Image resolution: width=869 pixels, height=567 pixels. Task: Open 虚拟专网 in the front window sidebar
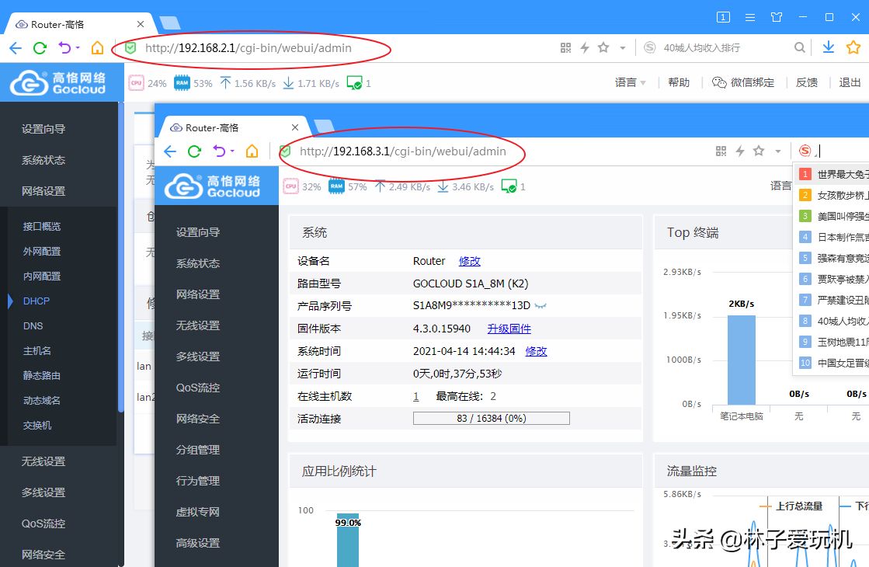(198, 512)
